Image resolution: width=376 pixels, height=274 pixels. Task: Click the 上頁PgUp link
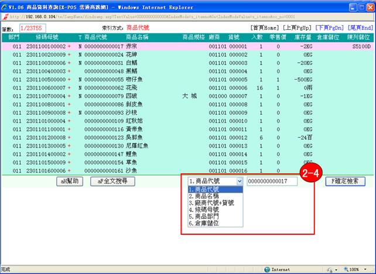pyautogui.click(x=297, y=28)
